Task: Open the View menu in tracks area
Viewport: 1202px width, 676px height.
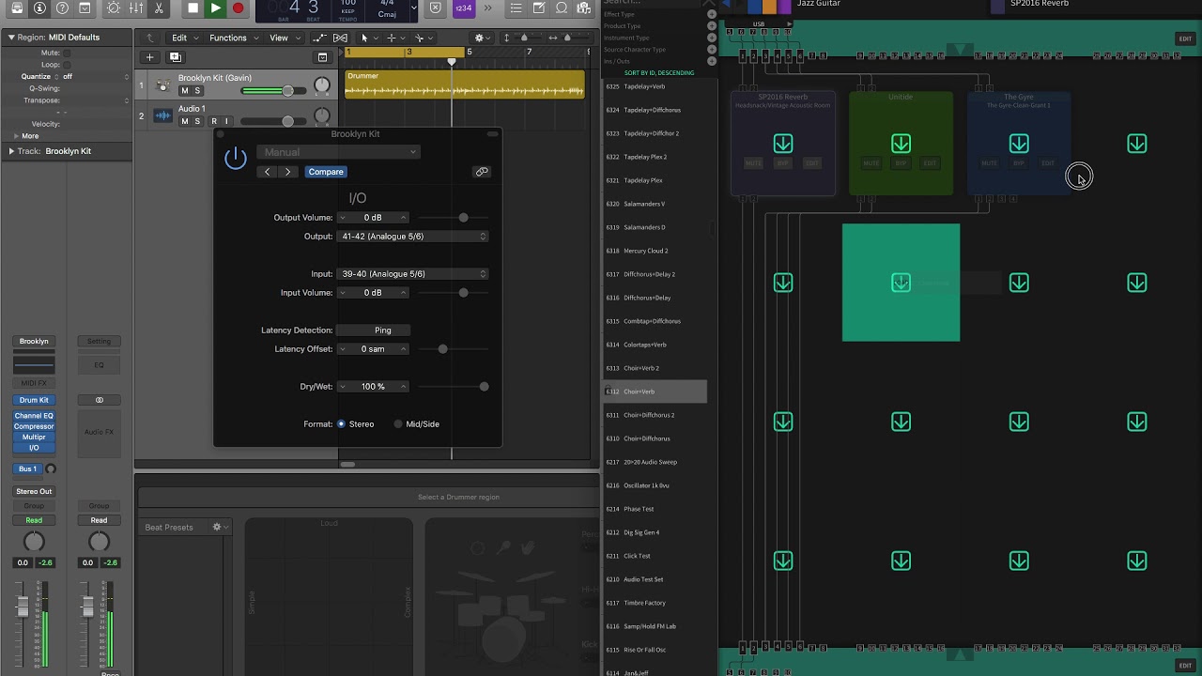Action: pos(284,38)
